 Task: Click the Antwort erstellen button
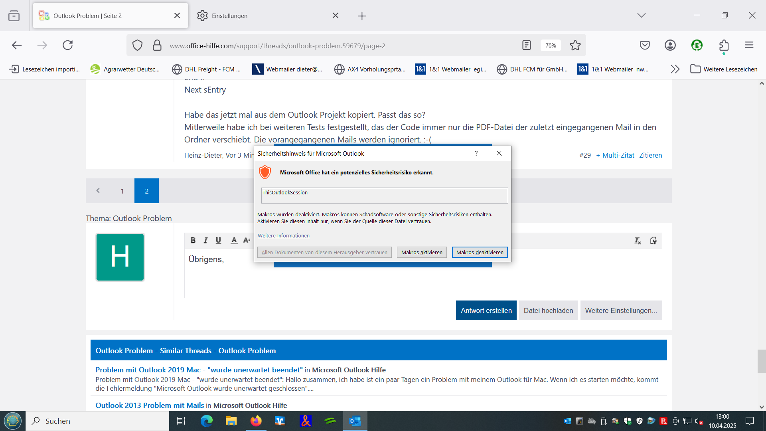(486, 310)
